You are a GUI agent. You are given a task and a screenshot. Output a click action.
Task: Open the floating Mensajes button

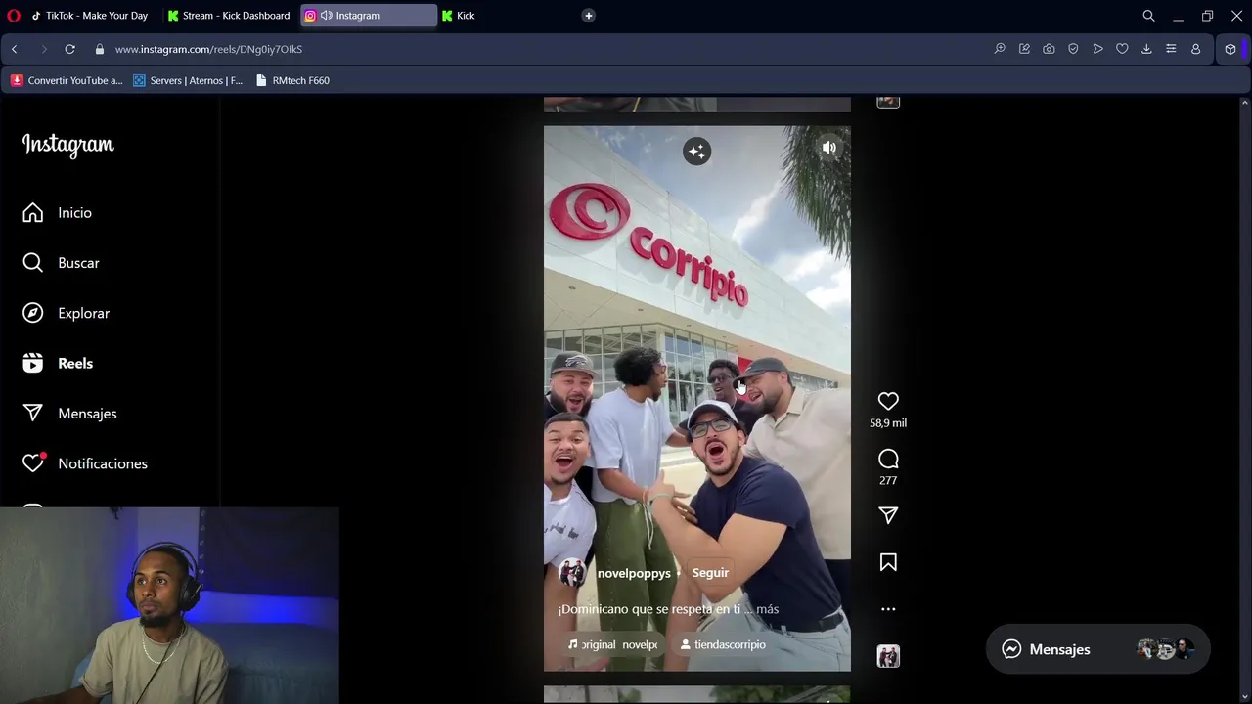[1097, 649]
